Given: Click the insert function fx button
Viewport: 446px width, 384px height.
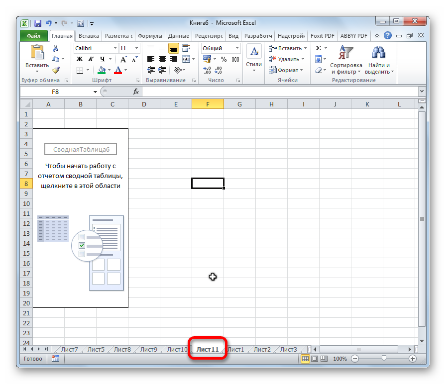Looking at the screenshot, I should (x=136, y=92).
